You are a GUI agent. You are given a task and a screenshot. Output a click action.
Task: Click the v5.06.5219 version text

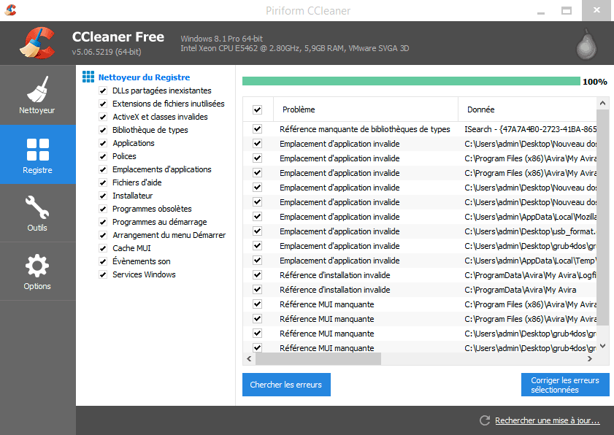107,52
